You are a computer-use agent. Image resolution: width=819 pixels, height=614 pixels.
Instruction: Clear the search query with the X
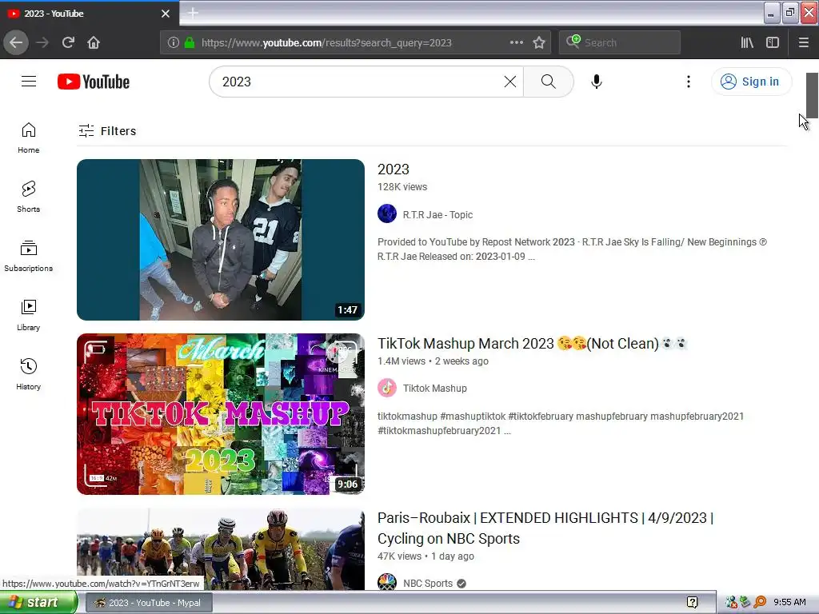click(510, 82)
